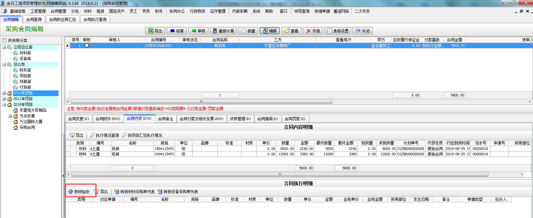
Task: Click the contract list horizontal scrollbar
Action: 200,102
